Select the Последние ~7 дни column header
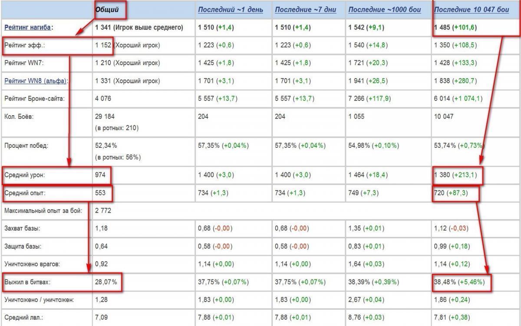Viewport: 521px width, 326px height. click(x=307, y=10)
